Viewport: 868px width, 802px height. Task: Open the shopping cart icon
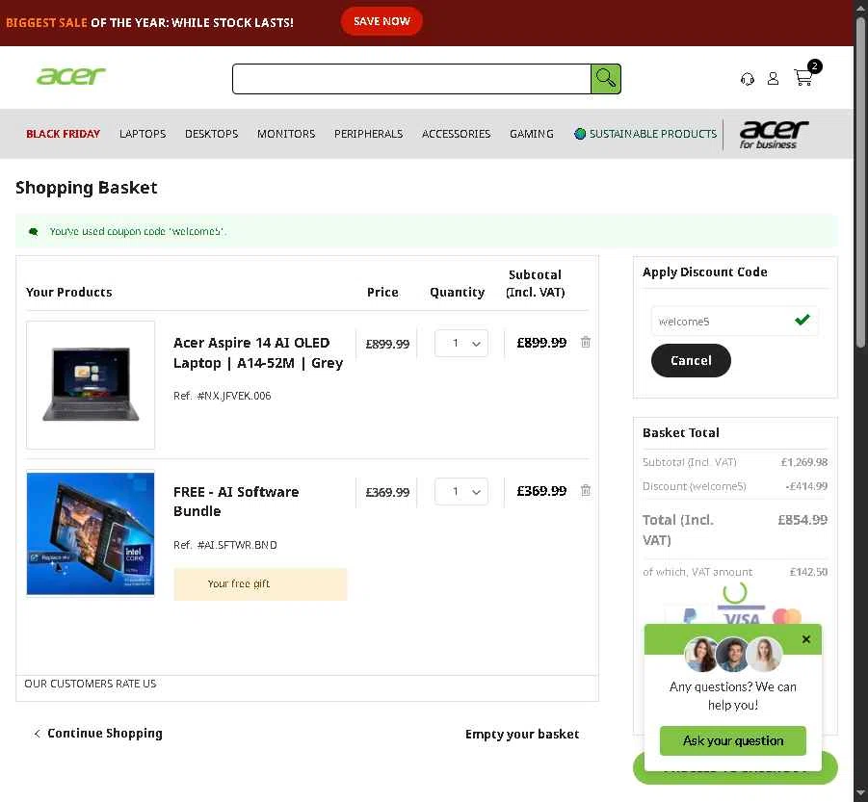tap(803, 77)
